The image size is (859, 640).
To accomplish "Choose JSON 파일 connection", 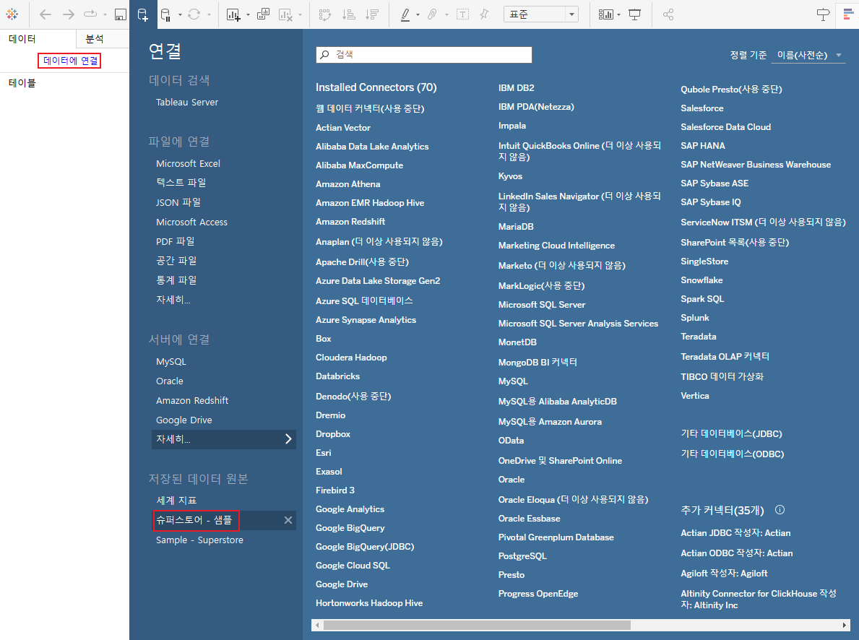I will [x=178, y=202].
